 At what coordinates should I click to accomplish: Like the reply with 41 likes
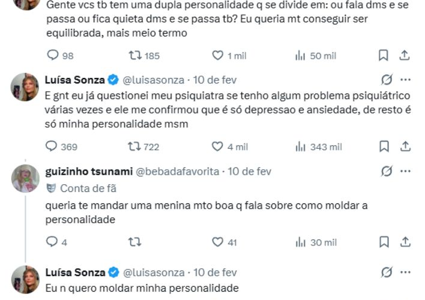click(219, 242)
